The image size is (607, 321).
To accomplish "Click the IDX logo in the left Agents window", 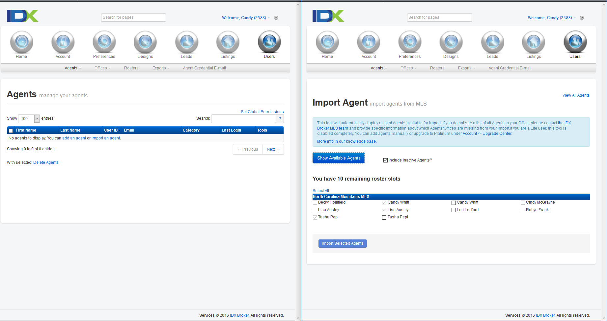I will 22,16.
